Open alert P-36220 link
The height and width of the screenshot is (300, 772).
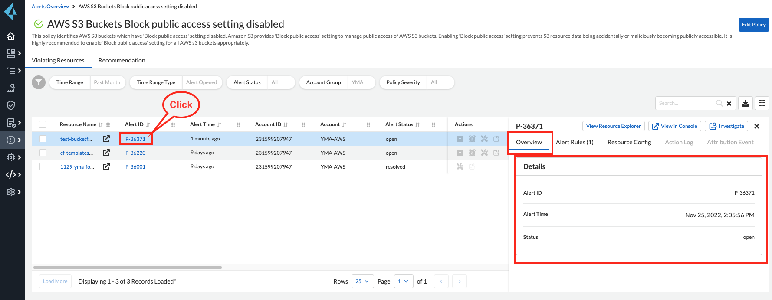[x=135, y=153]
